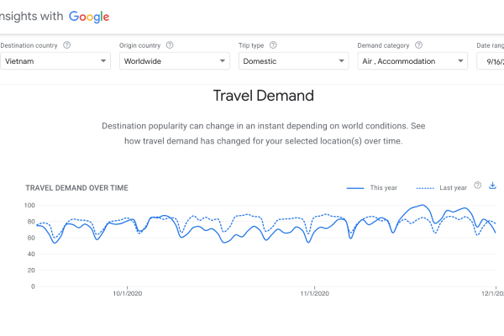The width and height of the screenshot is (504, 336).
Task: Expand the Origin country dropdown set to Worldwide
Action: click(x=175, y=61)
